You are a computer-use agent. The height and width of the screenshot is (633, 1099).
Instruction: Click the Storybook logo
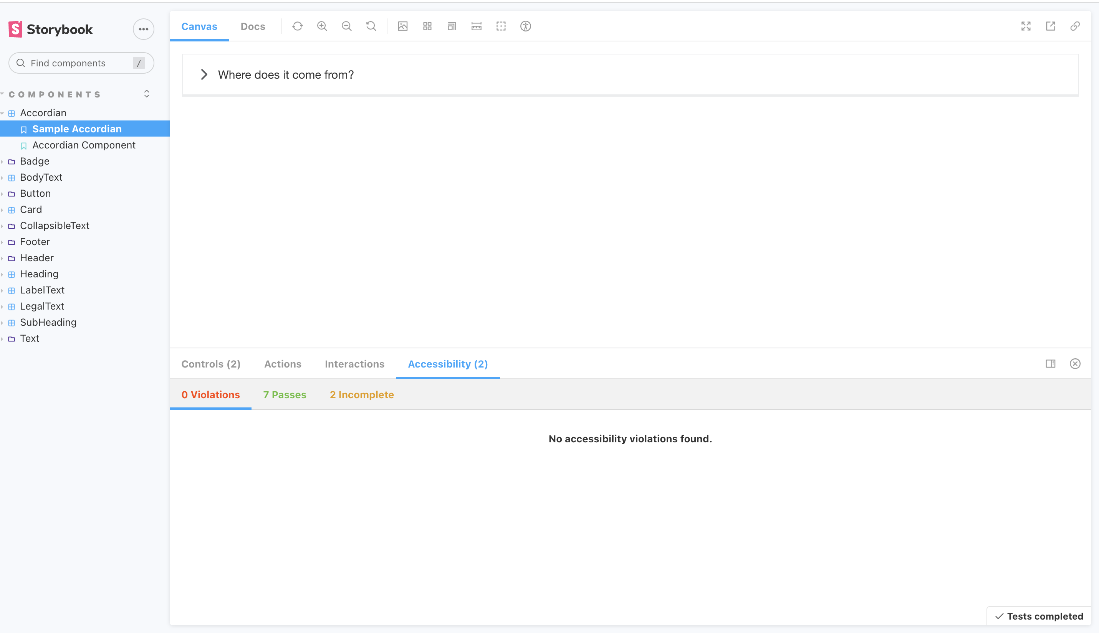point(50,29)
